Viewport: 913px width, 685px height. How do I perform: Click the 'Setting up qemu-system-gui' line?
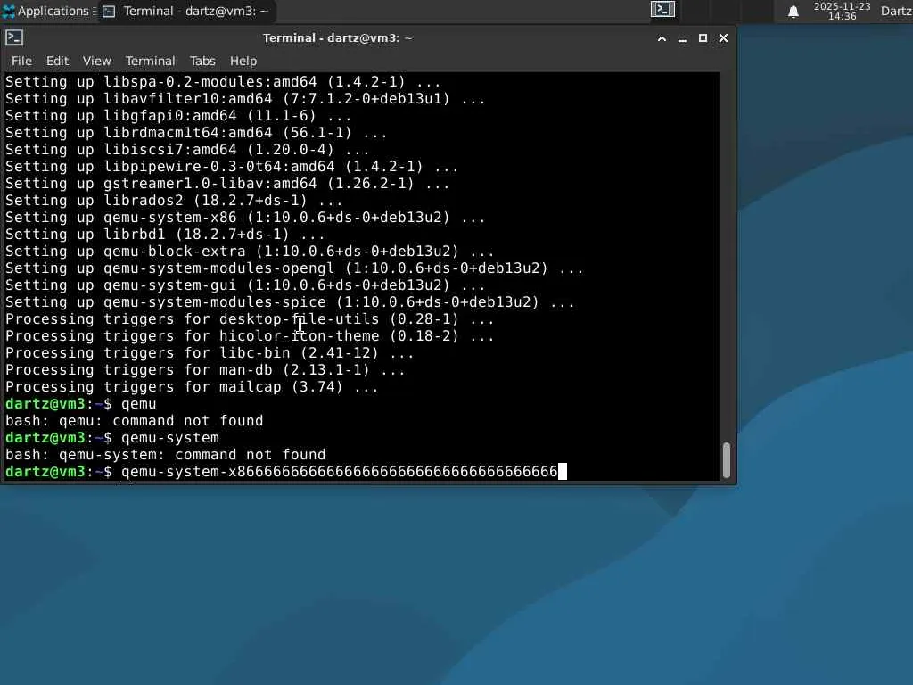point(245,285)
